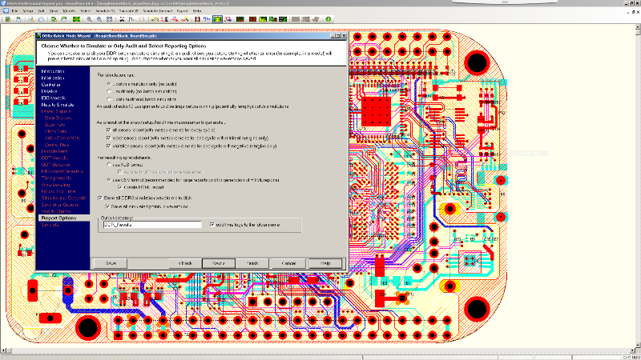Click the red oscilloscope waveform toolbar icon
Screen dimensions: 641x360
click(252, 19)
